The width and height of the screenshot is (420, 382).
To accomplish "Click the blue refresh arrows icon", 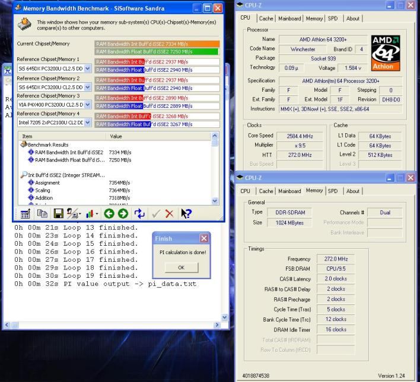I will click(x=139, y=213).
